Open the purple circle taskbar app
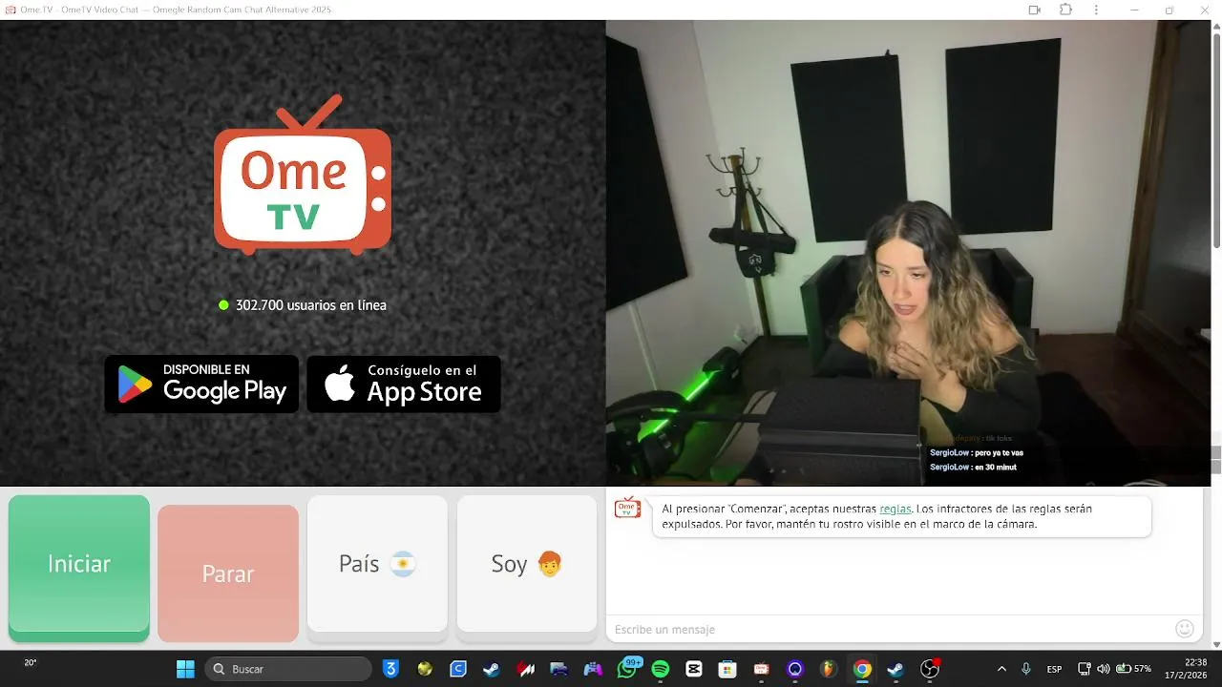This screenshot has height=687, width=1222. coord(795,669)
